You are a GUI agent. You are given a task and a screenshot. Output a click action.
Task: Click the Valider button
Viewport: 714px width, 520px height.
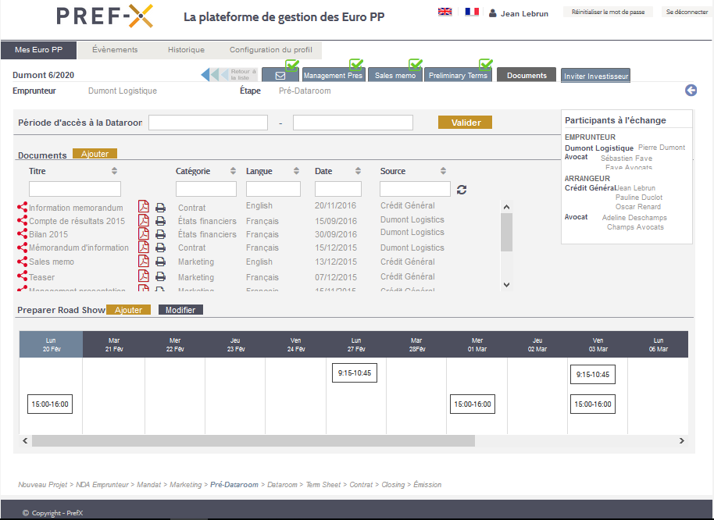466,123
